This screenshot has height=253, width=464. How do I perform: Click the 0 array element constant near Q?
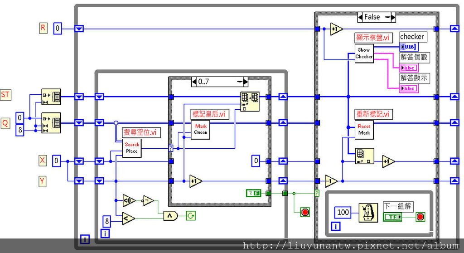point(20,117)
